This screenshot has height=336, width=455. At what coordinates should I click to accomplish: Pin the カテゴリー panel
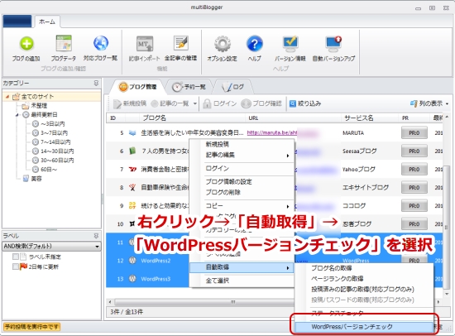(x=96, y=83)
